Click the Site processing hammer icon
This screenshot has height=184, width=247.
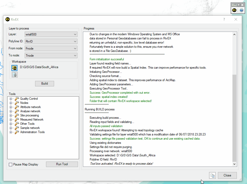(x=17, y=115)
